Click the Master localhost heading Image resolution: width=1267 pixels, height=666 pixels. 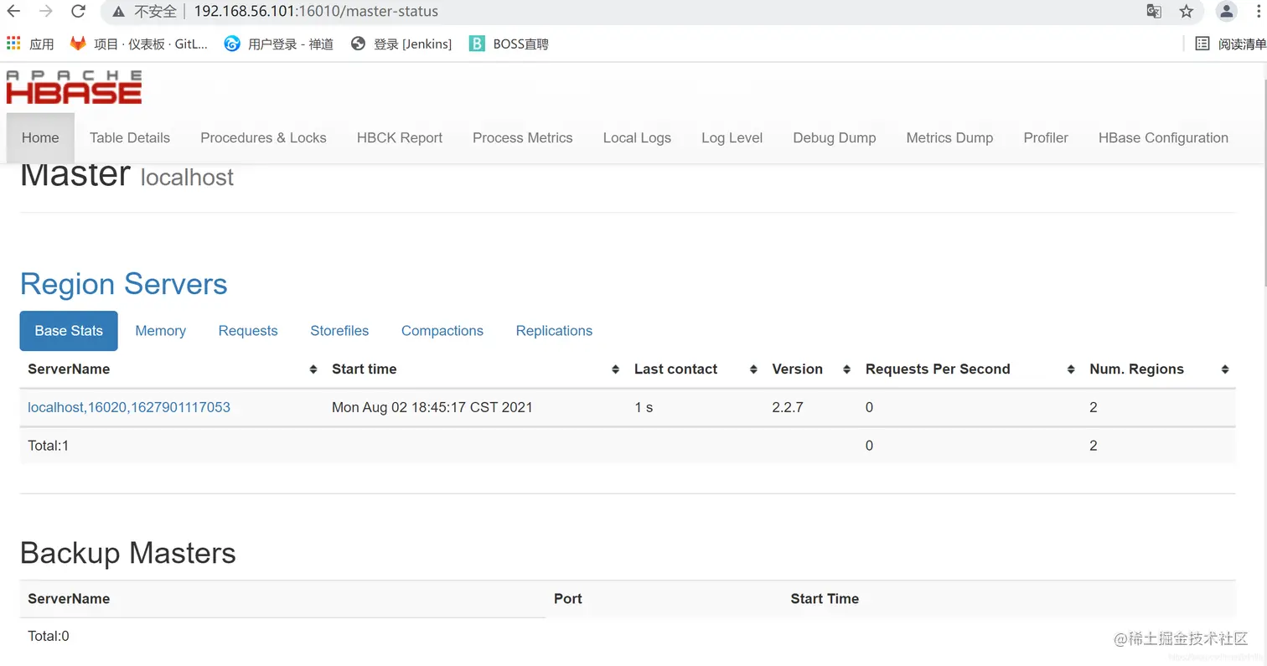(127, 175)
